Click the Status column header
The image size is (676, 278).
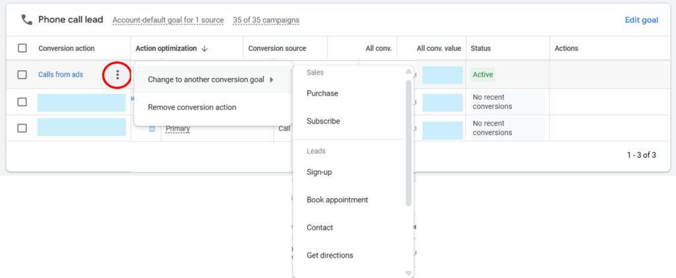(481, 48)
